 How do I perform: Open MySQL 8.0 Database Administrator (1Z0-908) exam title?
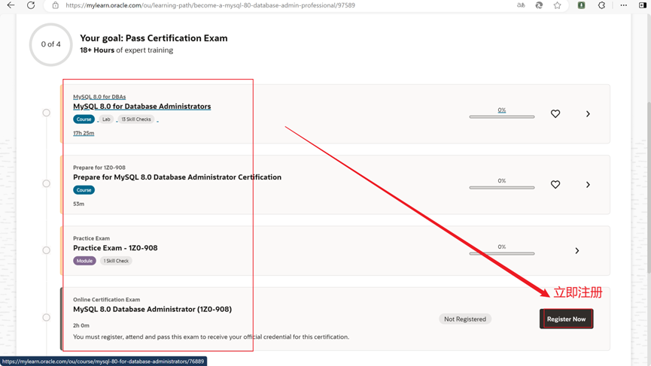(x=152, y=309)
